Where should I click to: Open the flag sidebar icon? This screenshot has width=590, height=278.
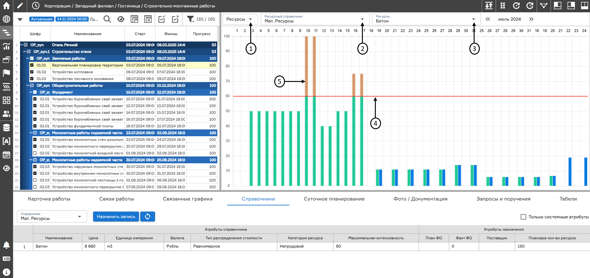(6, 73)
